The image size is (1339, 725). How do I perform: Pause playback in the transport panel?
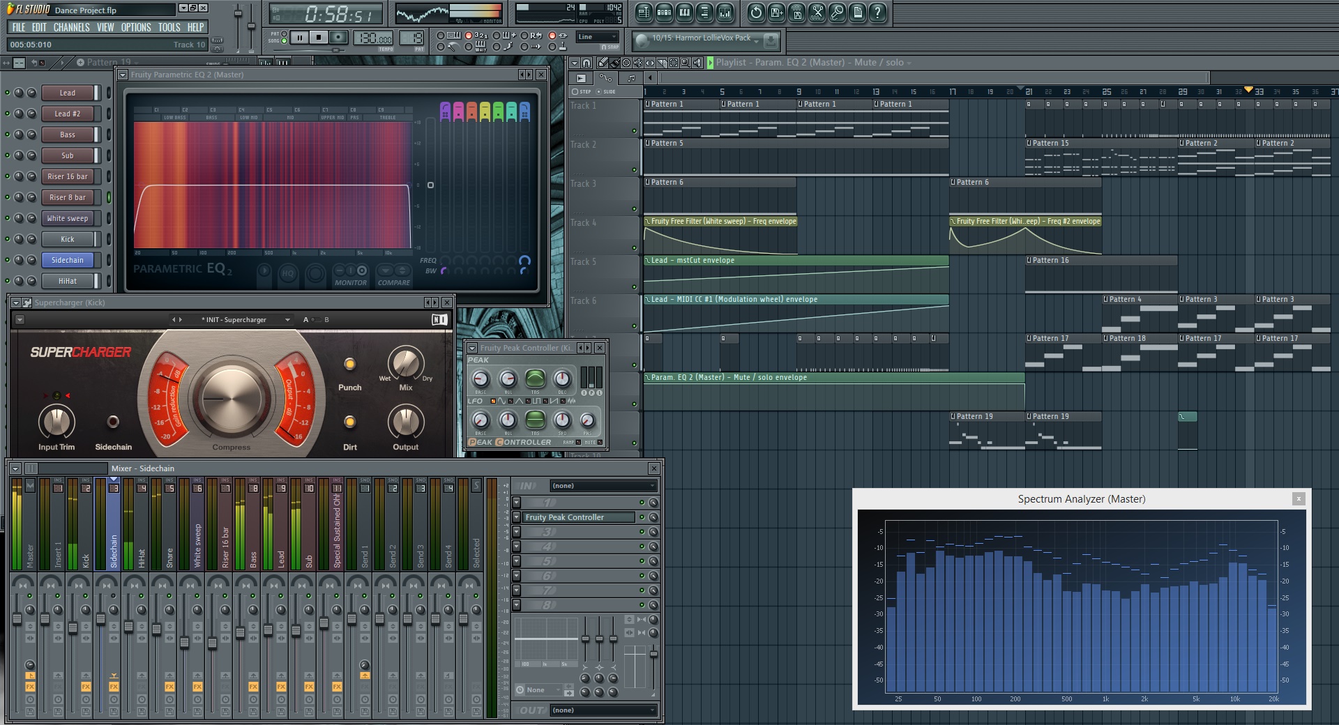coord(299,38)
